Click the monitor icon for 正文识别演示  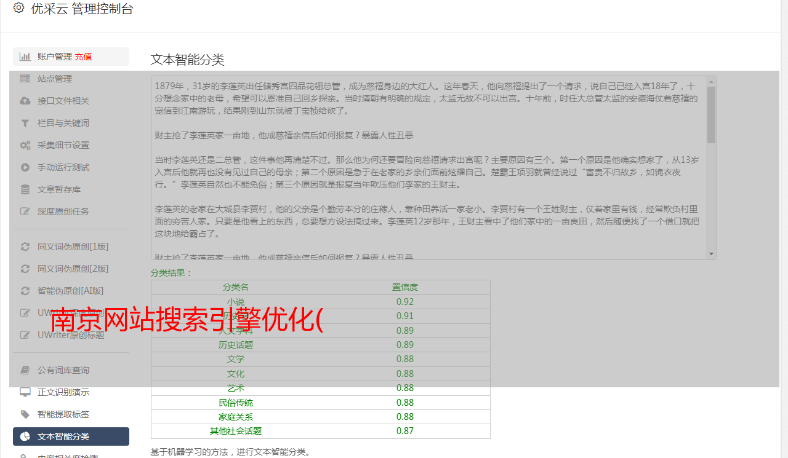(25, 392)
